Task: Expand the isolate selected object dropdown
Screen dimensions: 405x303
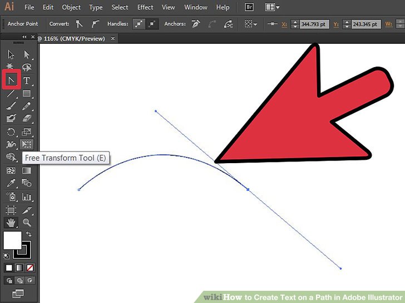Action: coord(251,24)
